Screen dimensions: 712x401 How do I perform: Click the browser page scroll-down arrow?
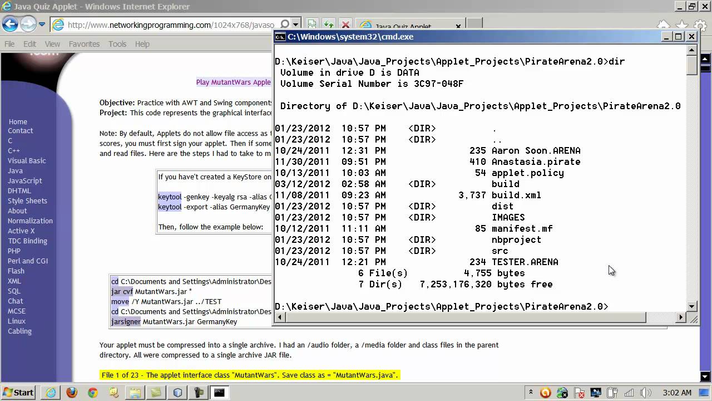(x=706, y=377)
